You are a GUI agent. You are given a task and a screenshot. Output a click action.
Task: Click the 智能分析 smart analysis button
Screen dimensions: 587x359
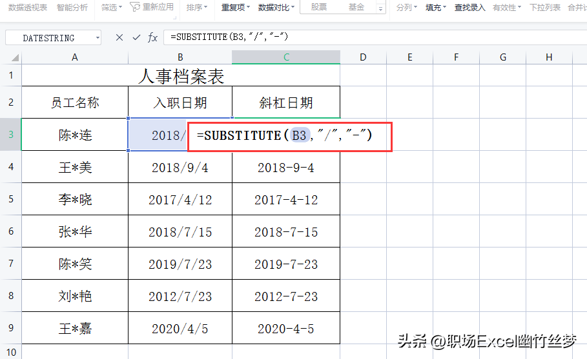coord(72,7)
